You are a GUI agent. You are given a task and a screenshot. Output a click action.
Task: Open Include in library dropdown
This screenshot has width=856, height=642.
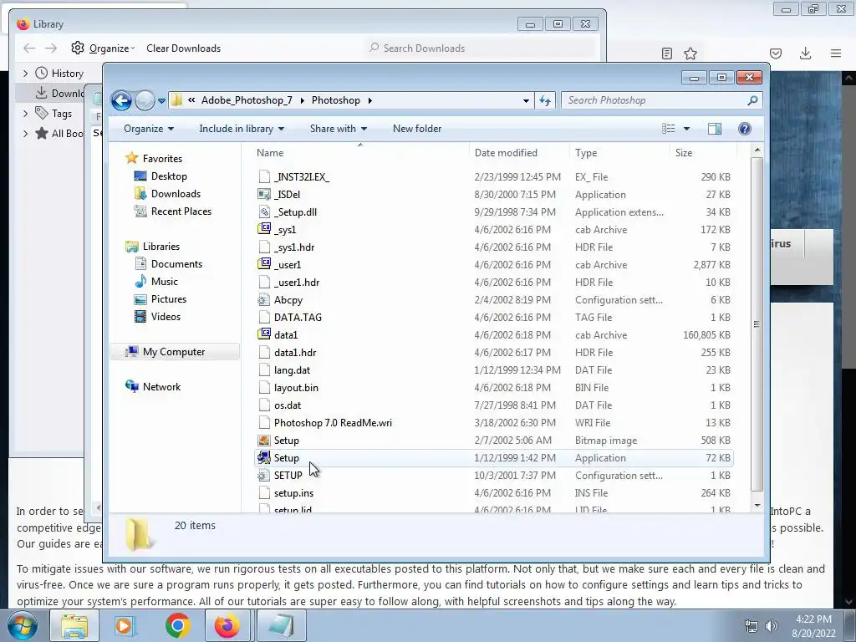pos(242,129)
